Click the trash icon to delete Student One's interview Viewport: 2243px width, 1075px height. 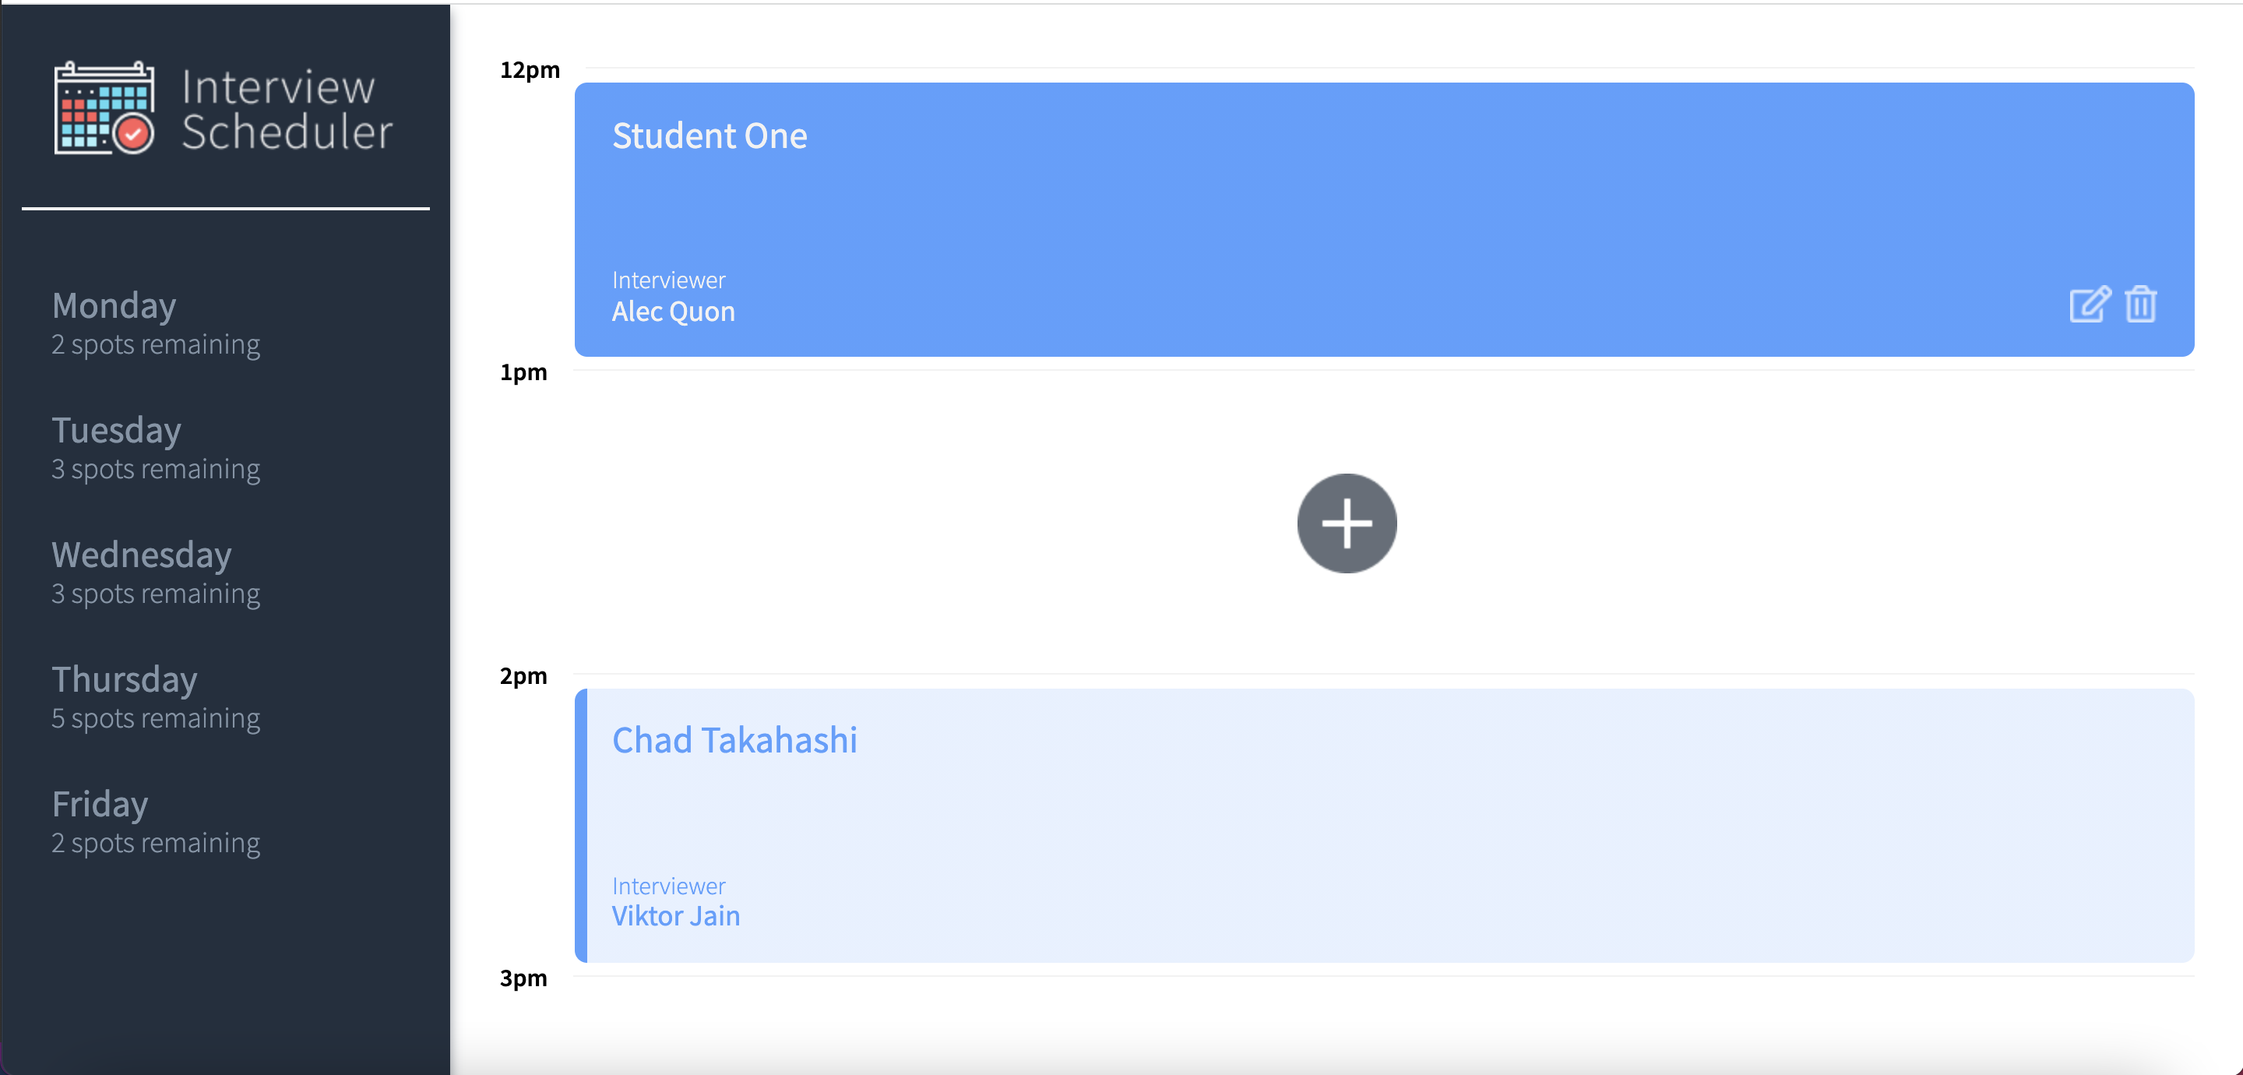[2141, 305]
